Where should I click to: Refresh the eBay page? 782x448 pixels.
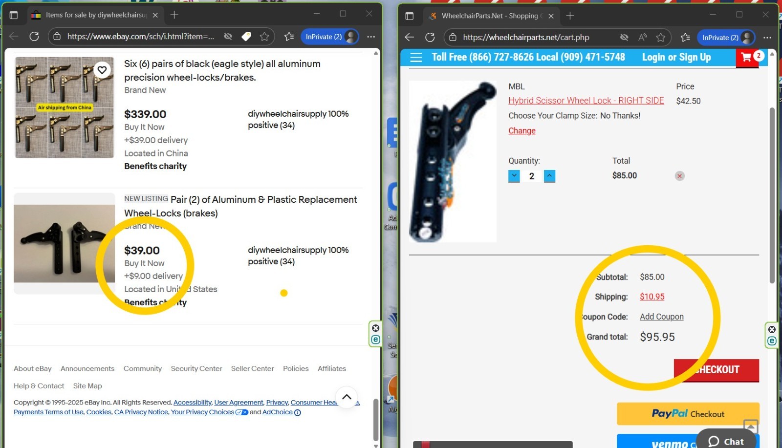tap(34, 37)
